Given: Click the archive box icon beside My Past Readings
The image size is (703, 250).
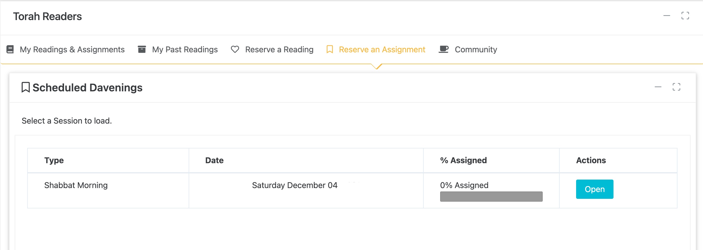Looking at the screenshot, I should point(142,49).
